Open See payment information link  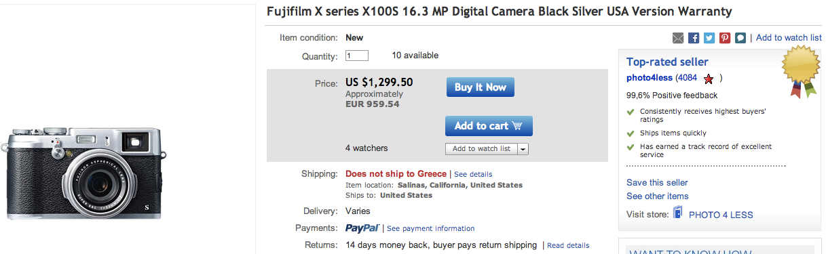pos(430,229)
